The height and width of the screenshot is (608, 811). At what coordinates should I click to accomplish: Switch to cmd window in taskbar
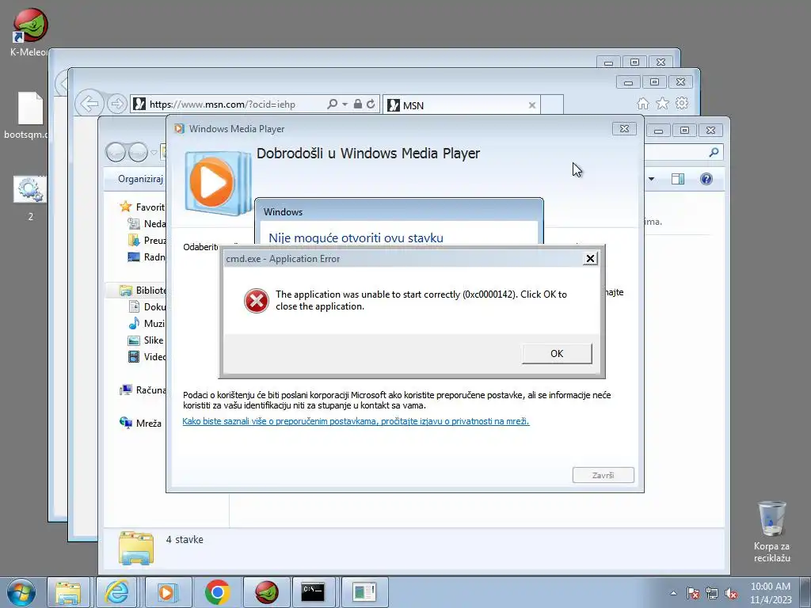click(313, 592)
